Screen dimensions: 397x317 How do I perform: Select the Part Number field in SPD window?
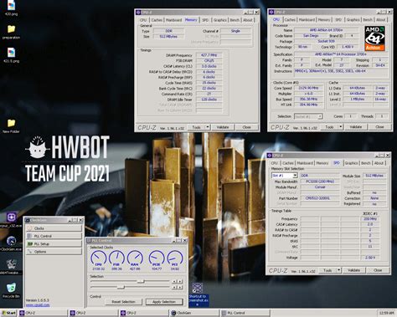(319, 198)
